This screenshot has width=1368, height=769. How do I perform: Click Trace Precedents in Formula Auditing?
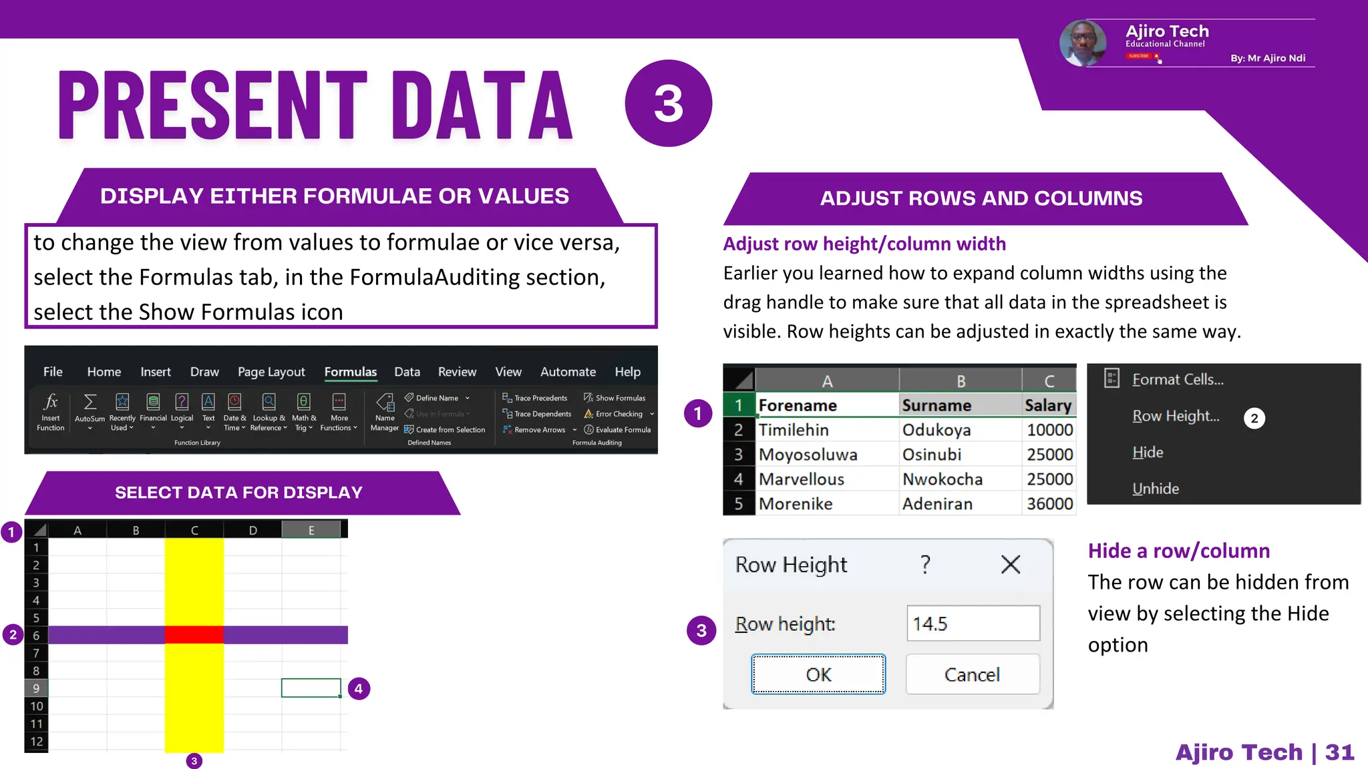pyautogui.click(x=535, y=398)
